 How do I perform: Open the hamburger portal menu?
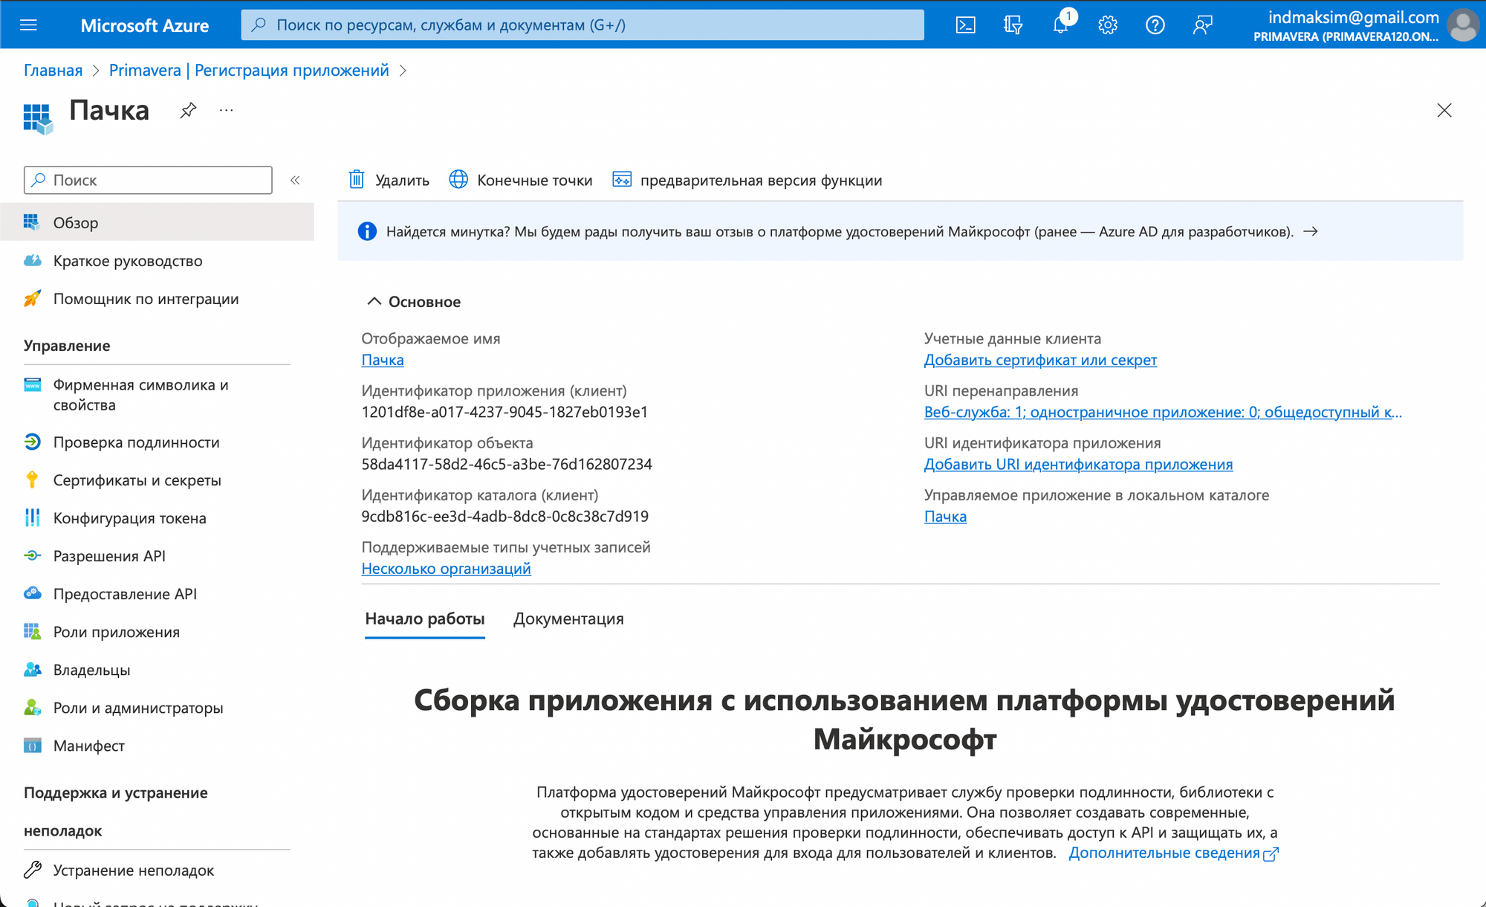(28, 25)
